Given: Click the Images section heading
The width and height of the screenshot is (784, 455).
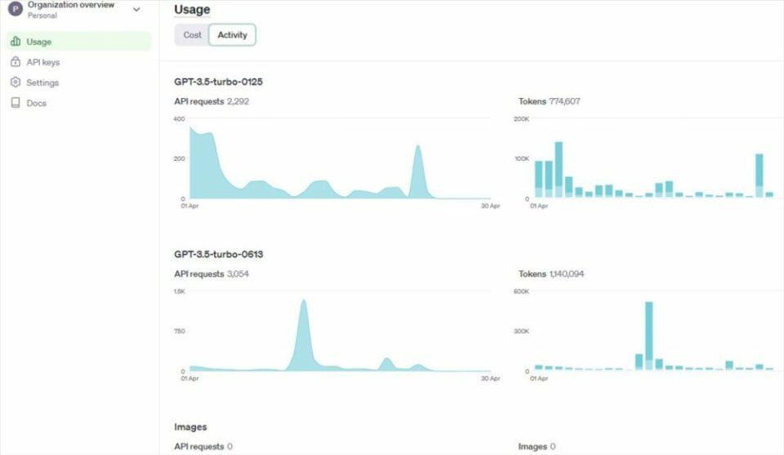Looking at the screenshot, I should click(190, 426).
